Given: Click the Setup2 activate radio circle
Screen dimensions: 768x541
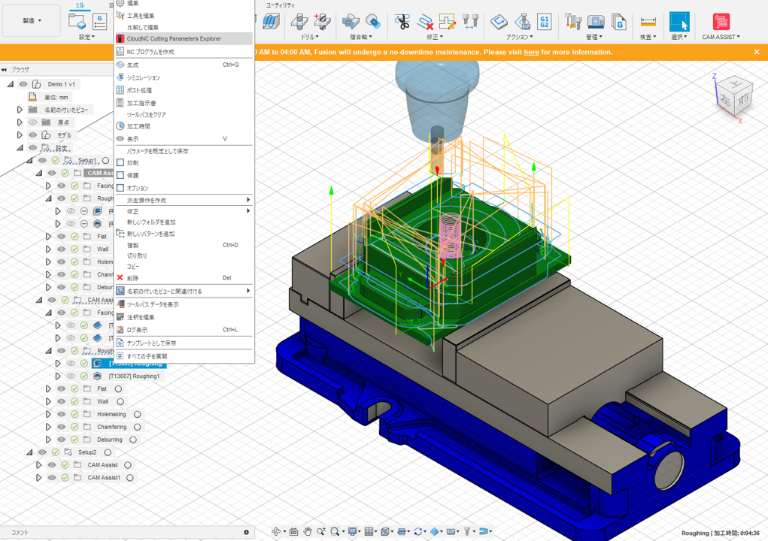Looking at the screenshot, I should (x=108, y=452).
